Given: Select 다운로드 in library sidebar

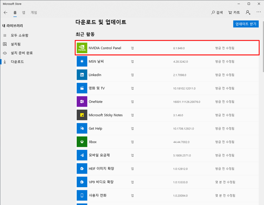Looking at the screenshot, I should pos(17,62).
